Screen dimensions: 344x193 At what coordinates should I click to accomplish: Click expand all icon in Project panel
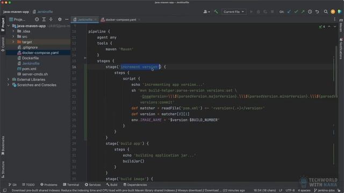tap(44, 19)
